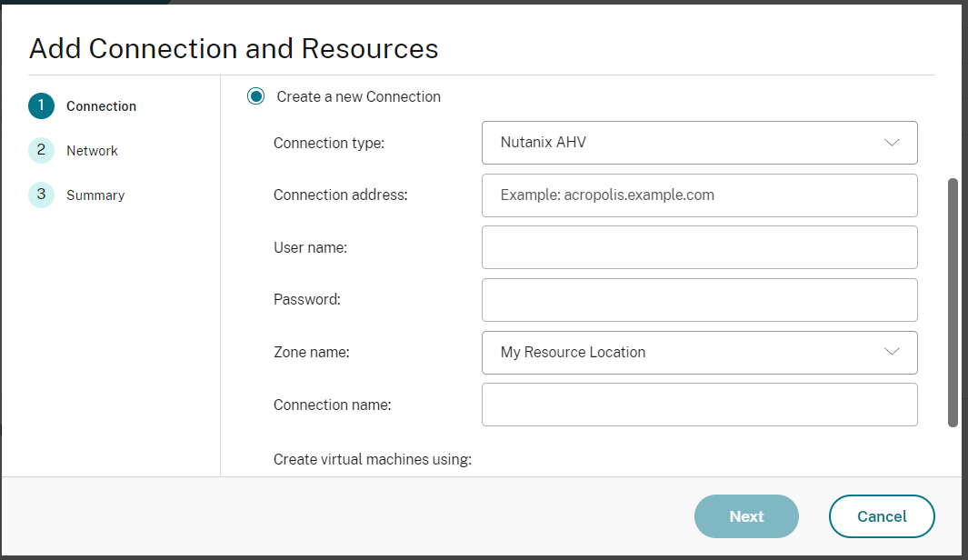Go to the Connection step label
968x560 pixels.
(x=101, y=106)
